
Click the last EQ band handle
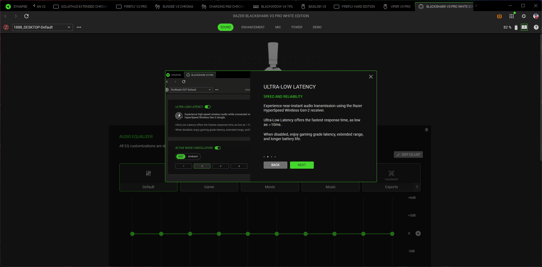click(x=392, y=234)
